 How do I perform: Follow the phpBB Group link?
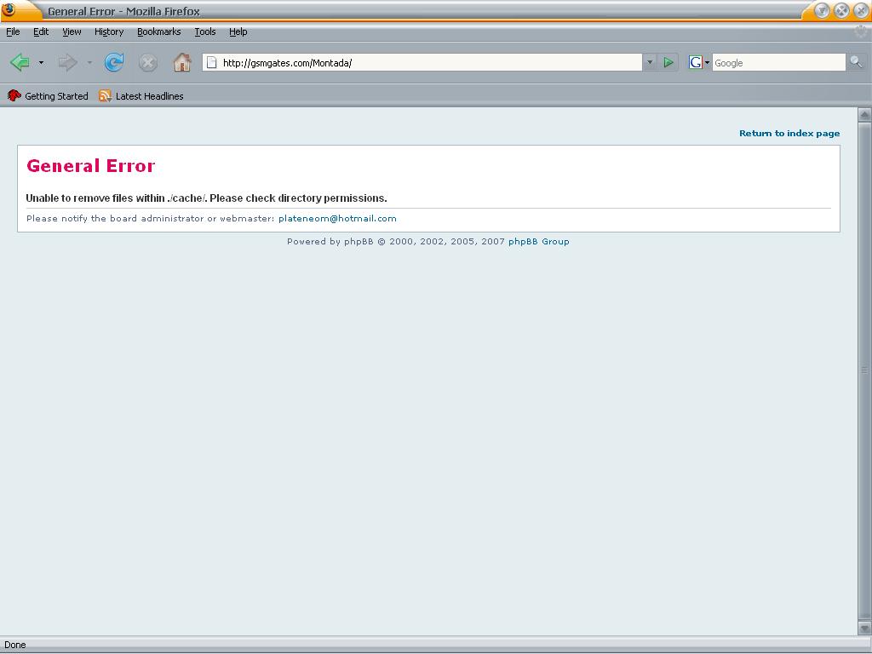(538, 242)
